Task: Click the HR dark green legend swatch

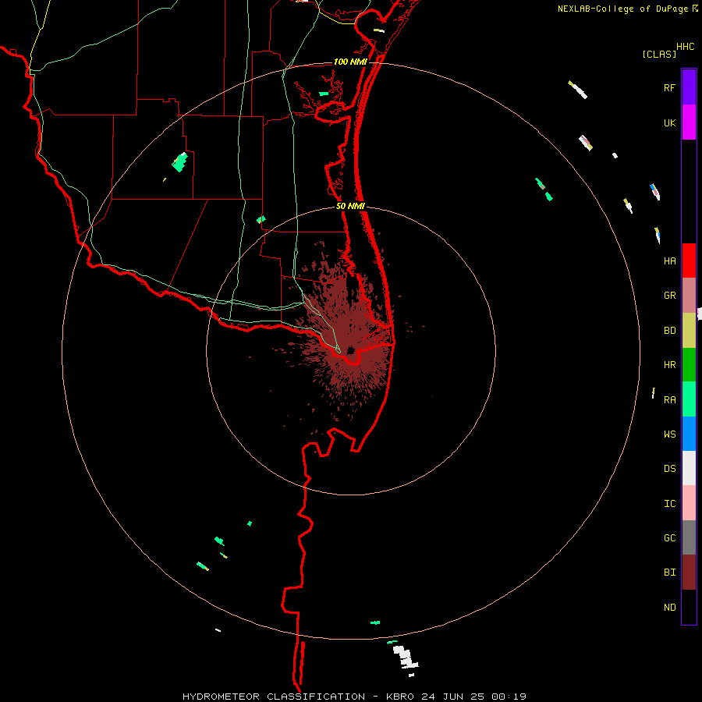Action: pyautogui.click(x=689, y=365)
